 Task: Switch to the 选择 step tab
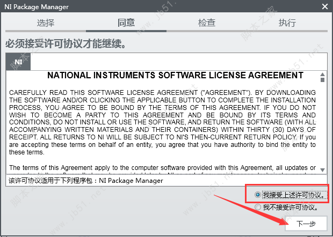point(46,23)
